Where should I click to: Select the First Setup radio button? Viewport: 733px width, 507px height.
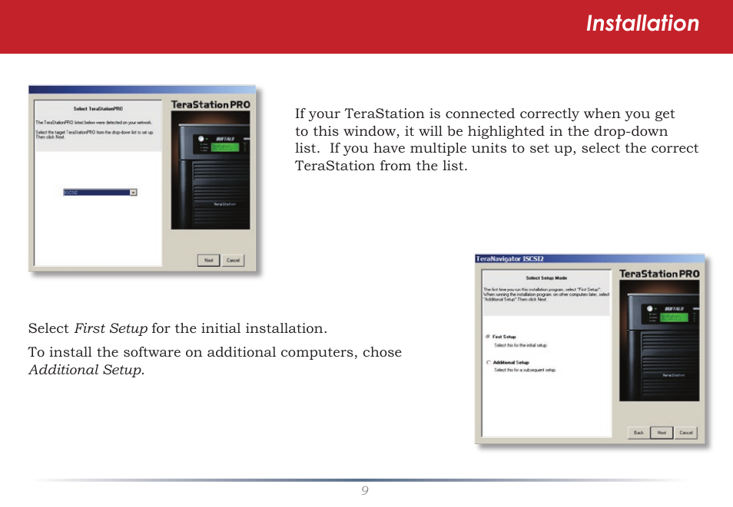click(x=488, y=337)
